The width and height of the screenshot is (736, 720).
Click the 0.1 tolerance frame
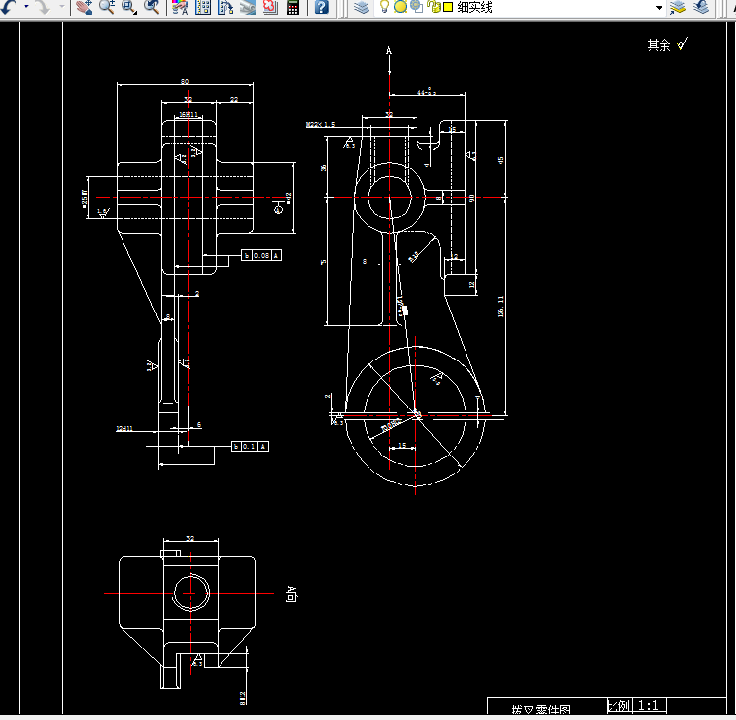(249, 446)
